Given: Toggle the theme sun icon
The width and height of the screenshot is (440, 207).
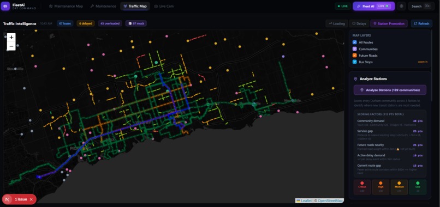Looking at the screenshot, I should tap(401, 6).
